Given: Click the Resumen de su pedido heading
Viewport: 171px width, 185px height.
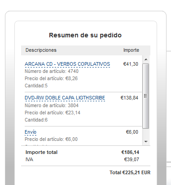Looking at the screenshot, I should [85, 35].
